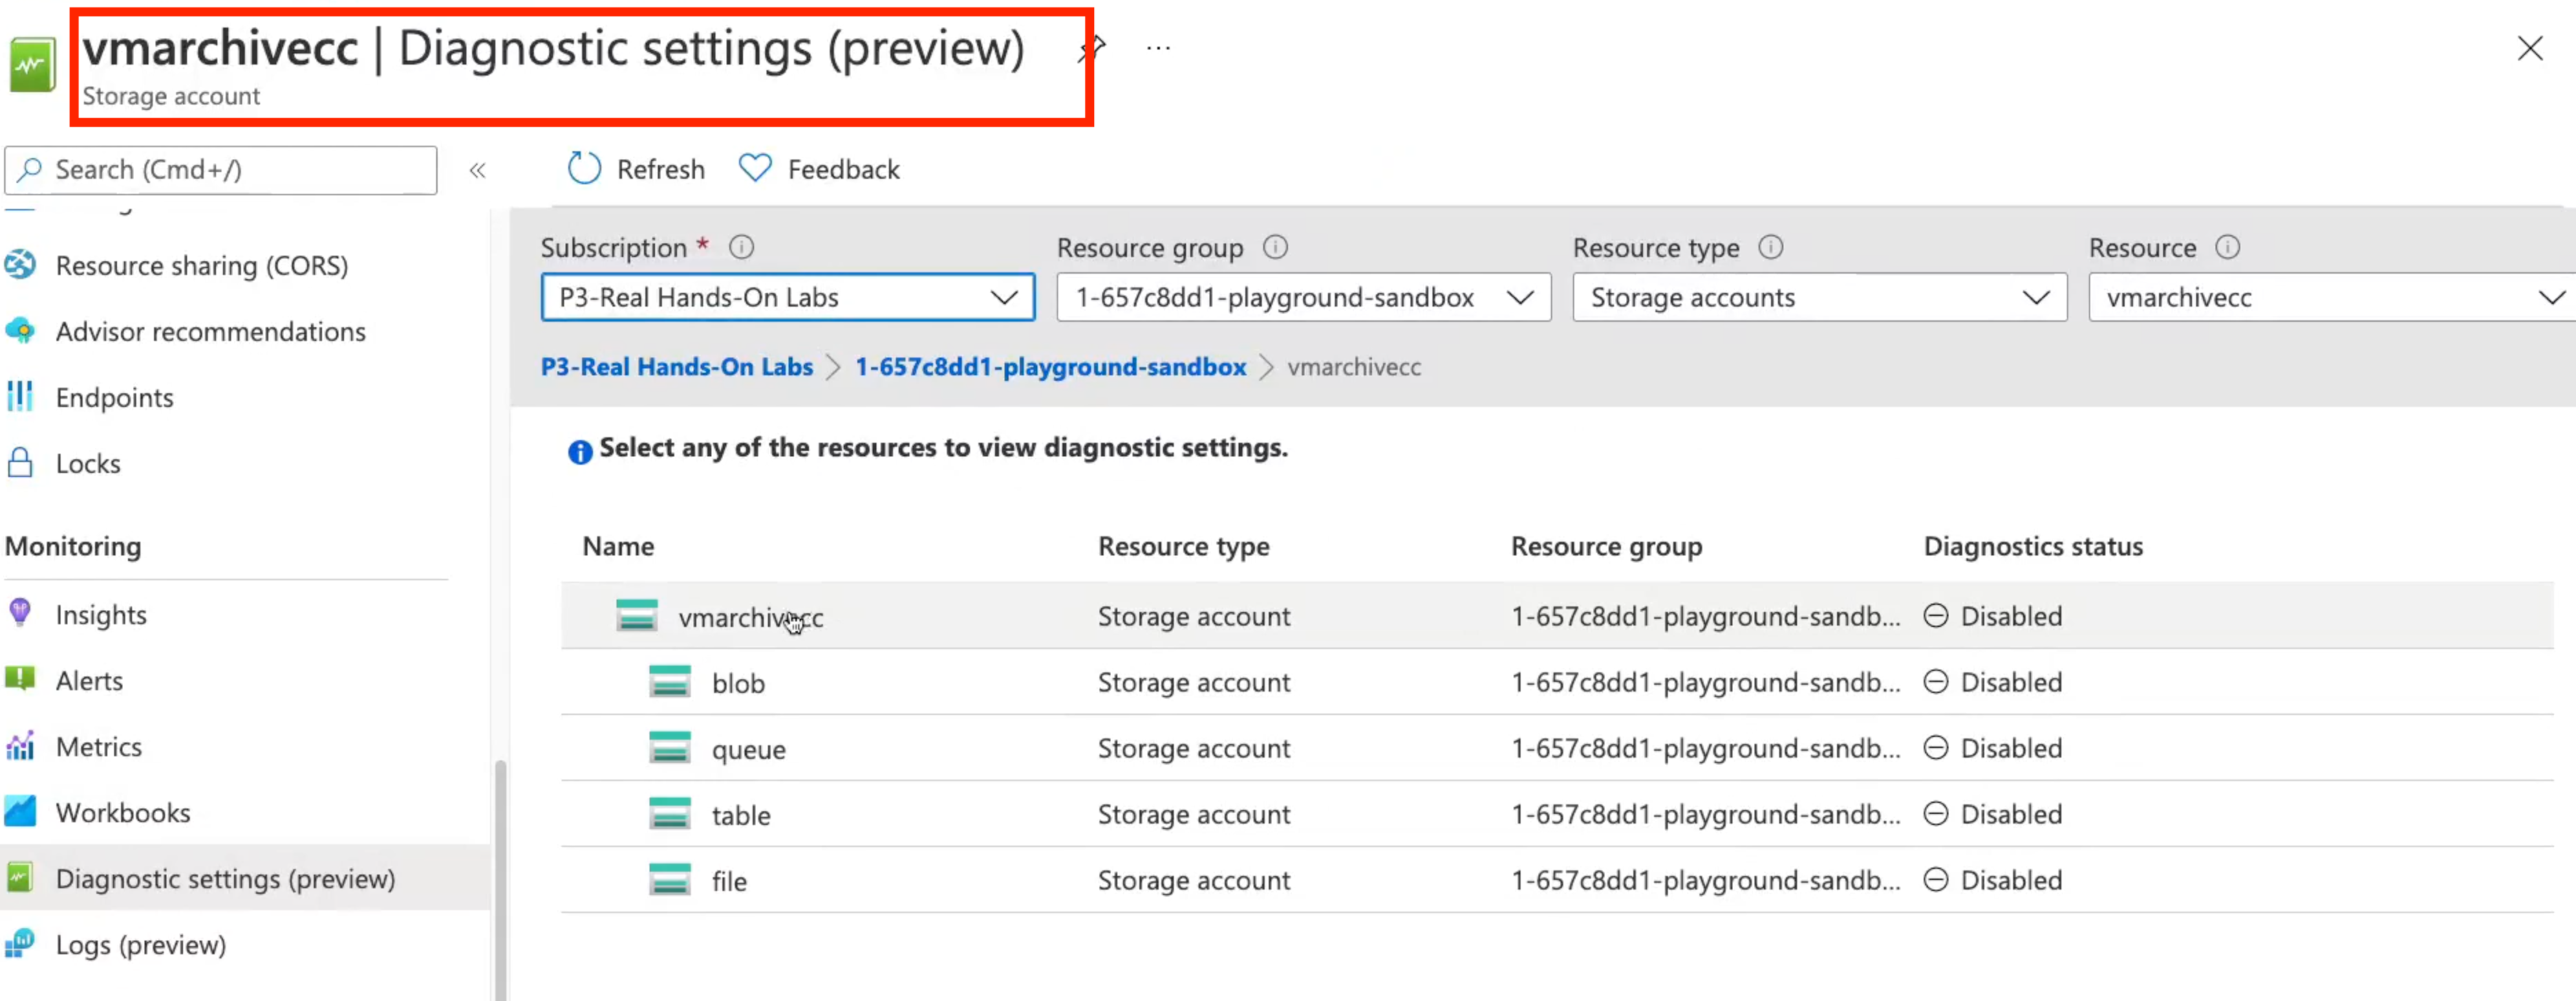Open the Resource group dropdown
This screenshot has width=2576, height=1001.
[x=1304, y=298]
